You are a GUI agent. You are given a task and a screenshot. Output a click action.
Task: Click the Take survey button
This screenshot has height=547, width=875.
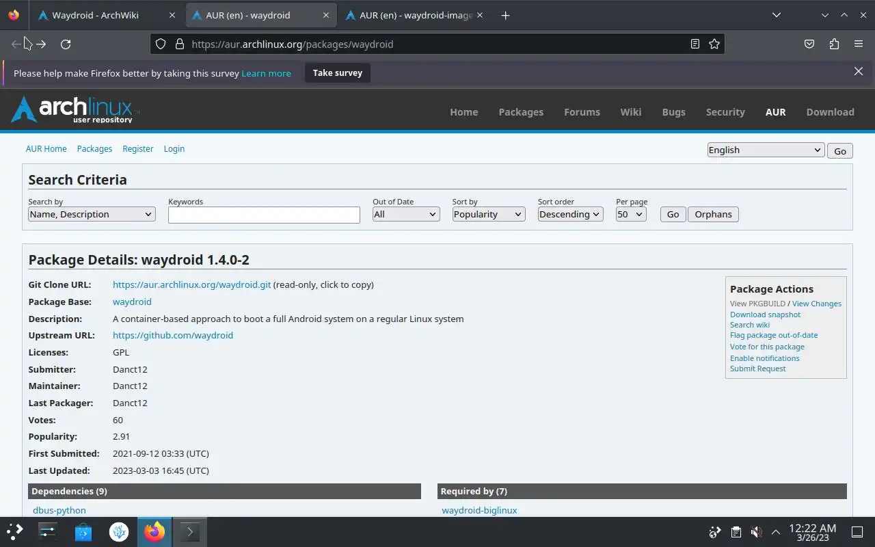coord(338,72)
